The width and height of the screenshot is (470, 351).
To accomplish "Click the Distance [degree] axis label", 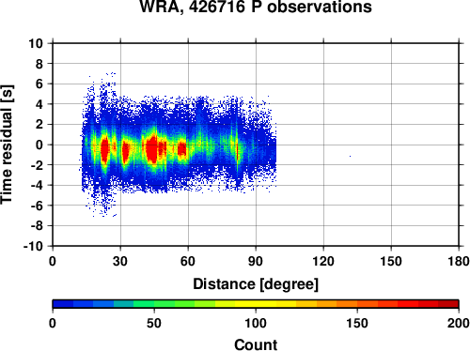I will [x=256, y=284].
